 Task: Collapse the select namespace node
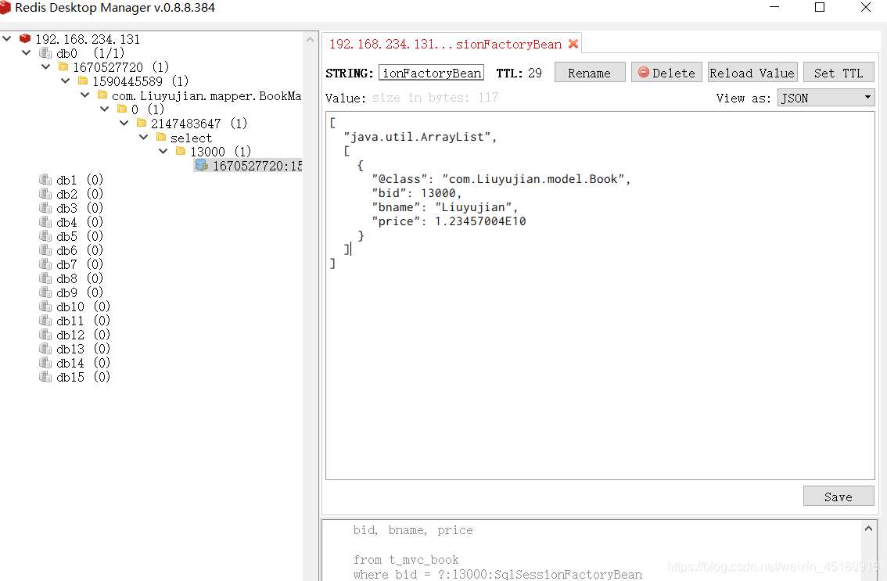click(144, 137)
